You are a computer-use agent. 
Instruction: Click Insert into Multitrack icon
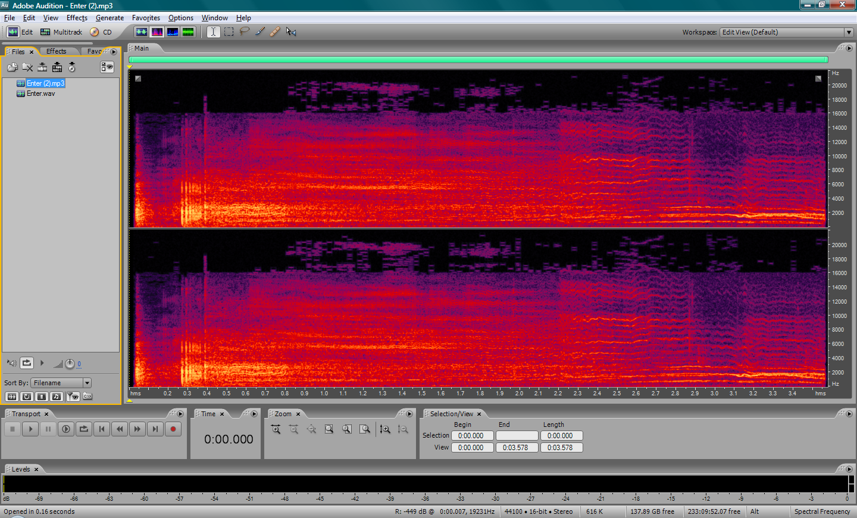(x=57, y=67)
